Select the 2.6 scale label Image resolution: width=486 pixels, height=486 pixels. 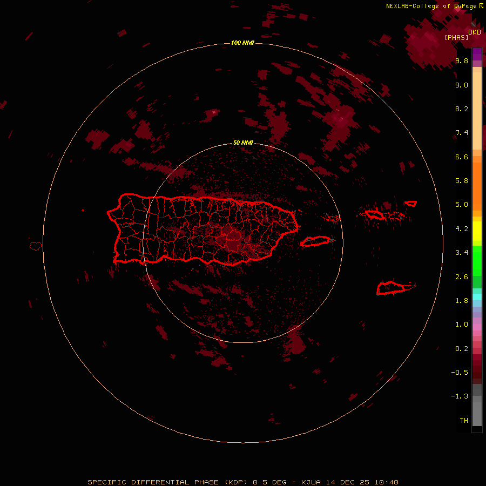coord(462,277)
